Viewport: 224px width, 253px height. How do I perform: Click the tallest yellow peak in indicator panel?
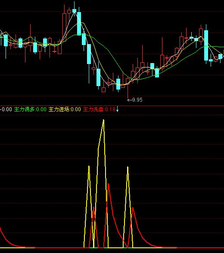click(x=103, y=121)
